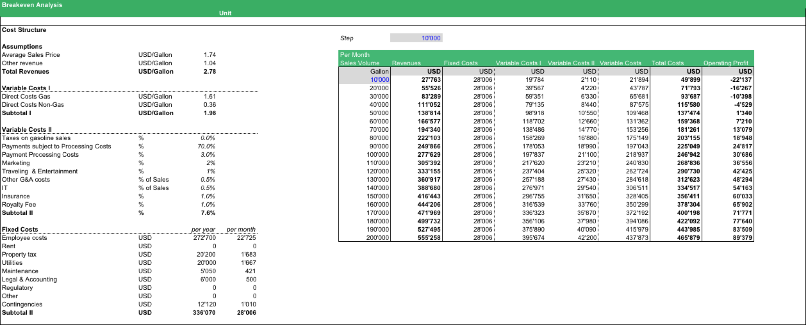Select the Step input cell showing 10'000
The height and width of the screenshot is (325, 806).
(x=416, y=38)
